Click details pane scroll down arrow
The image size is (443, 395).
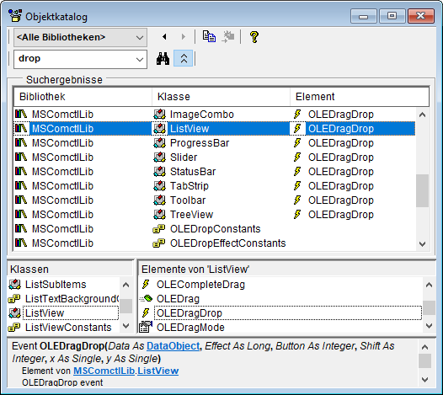click(x=425, y=380)
